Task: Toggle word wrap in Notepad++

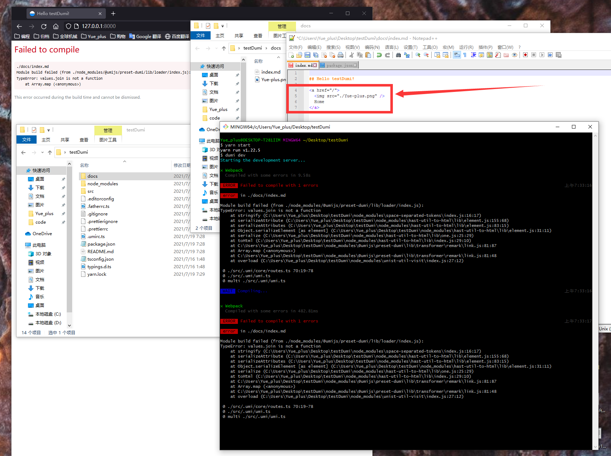Action: tap(456, 55)
